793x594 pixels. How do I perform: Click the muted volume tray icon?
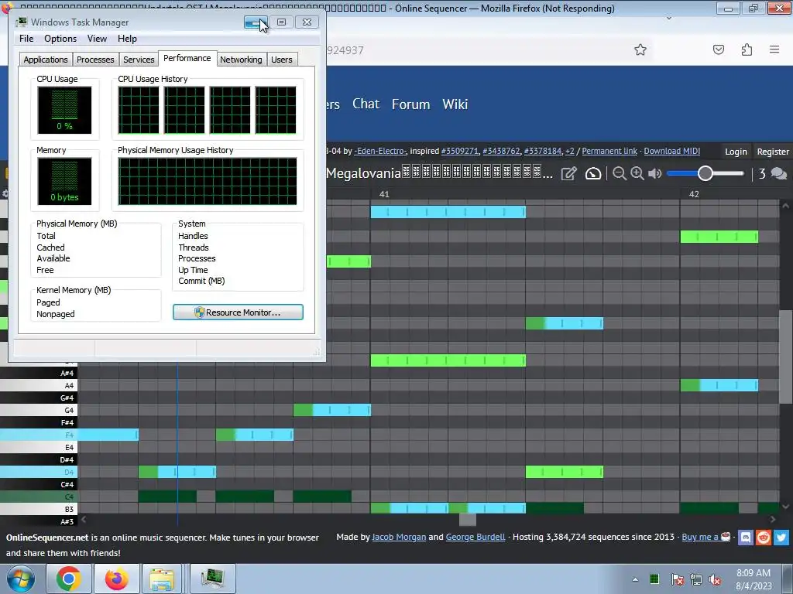tap(715, 579)
